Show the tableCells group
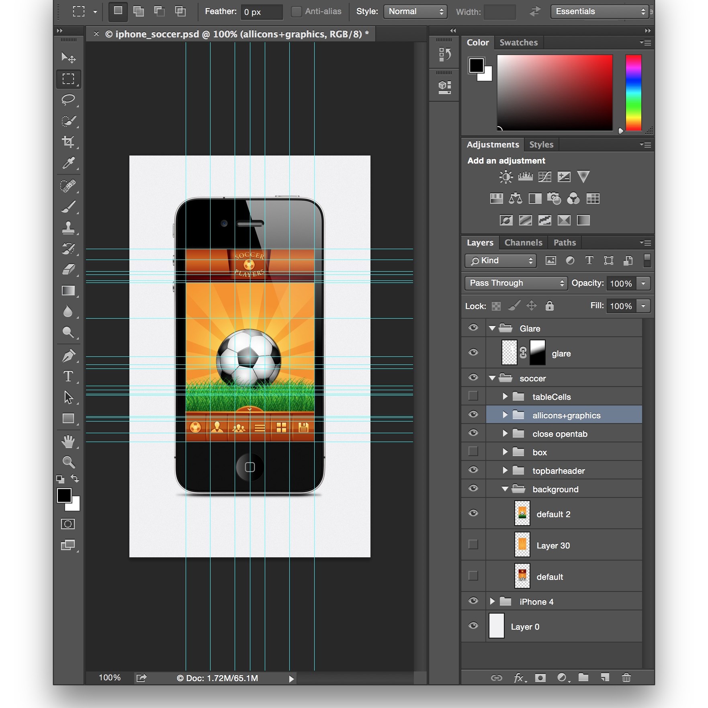The height and width of the screenshot is (708, 708). 473,396
